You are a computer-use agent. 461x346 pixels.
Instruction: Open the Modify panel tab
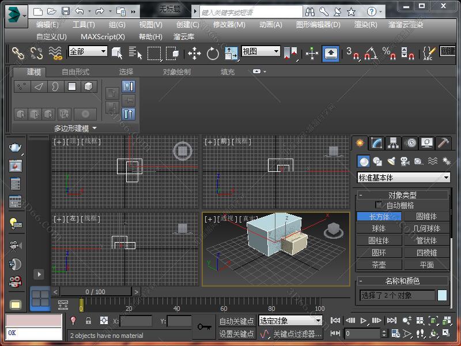click(x=377, y=142)
